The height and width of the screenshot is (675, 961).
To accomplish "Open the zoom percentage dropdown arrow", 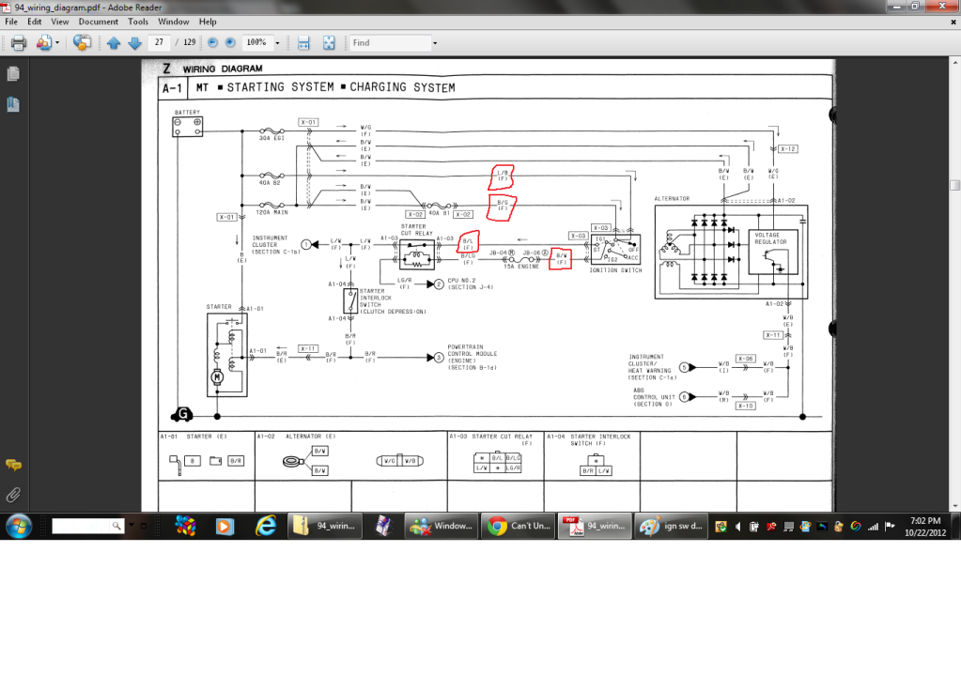I will pyautogui.click(x=277, y=43).
